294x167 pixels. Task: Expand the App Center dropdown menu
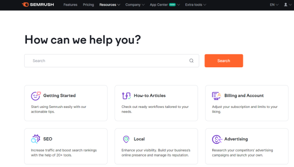coord(165,5)
